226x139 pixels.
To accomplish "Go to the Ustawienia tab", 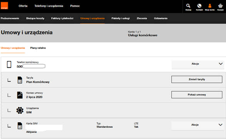I will coord(161,18).
